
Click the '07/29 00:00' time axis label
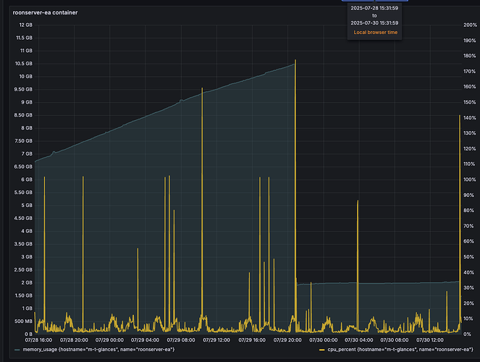click(x=109, y=340)
